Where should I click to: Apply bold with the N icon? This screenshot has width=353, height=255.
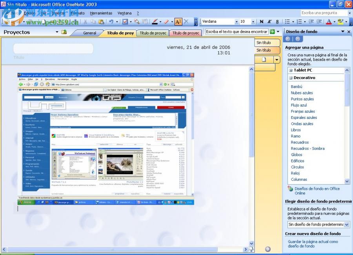pos(262,22)
